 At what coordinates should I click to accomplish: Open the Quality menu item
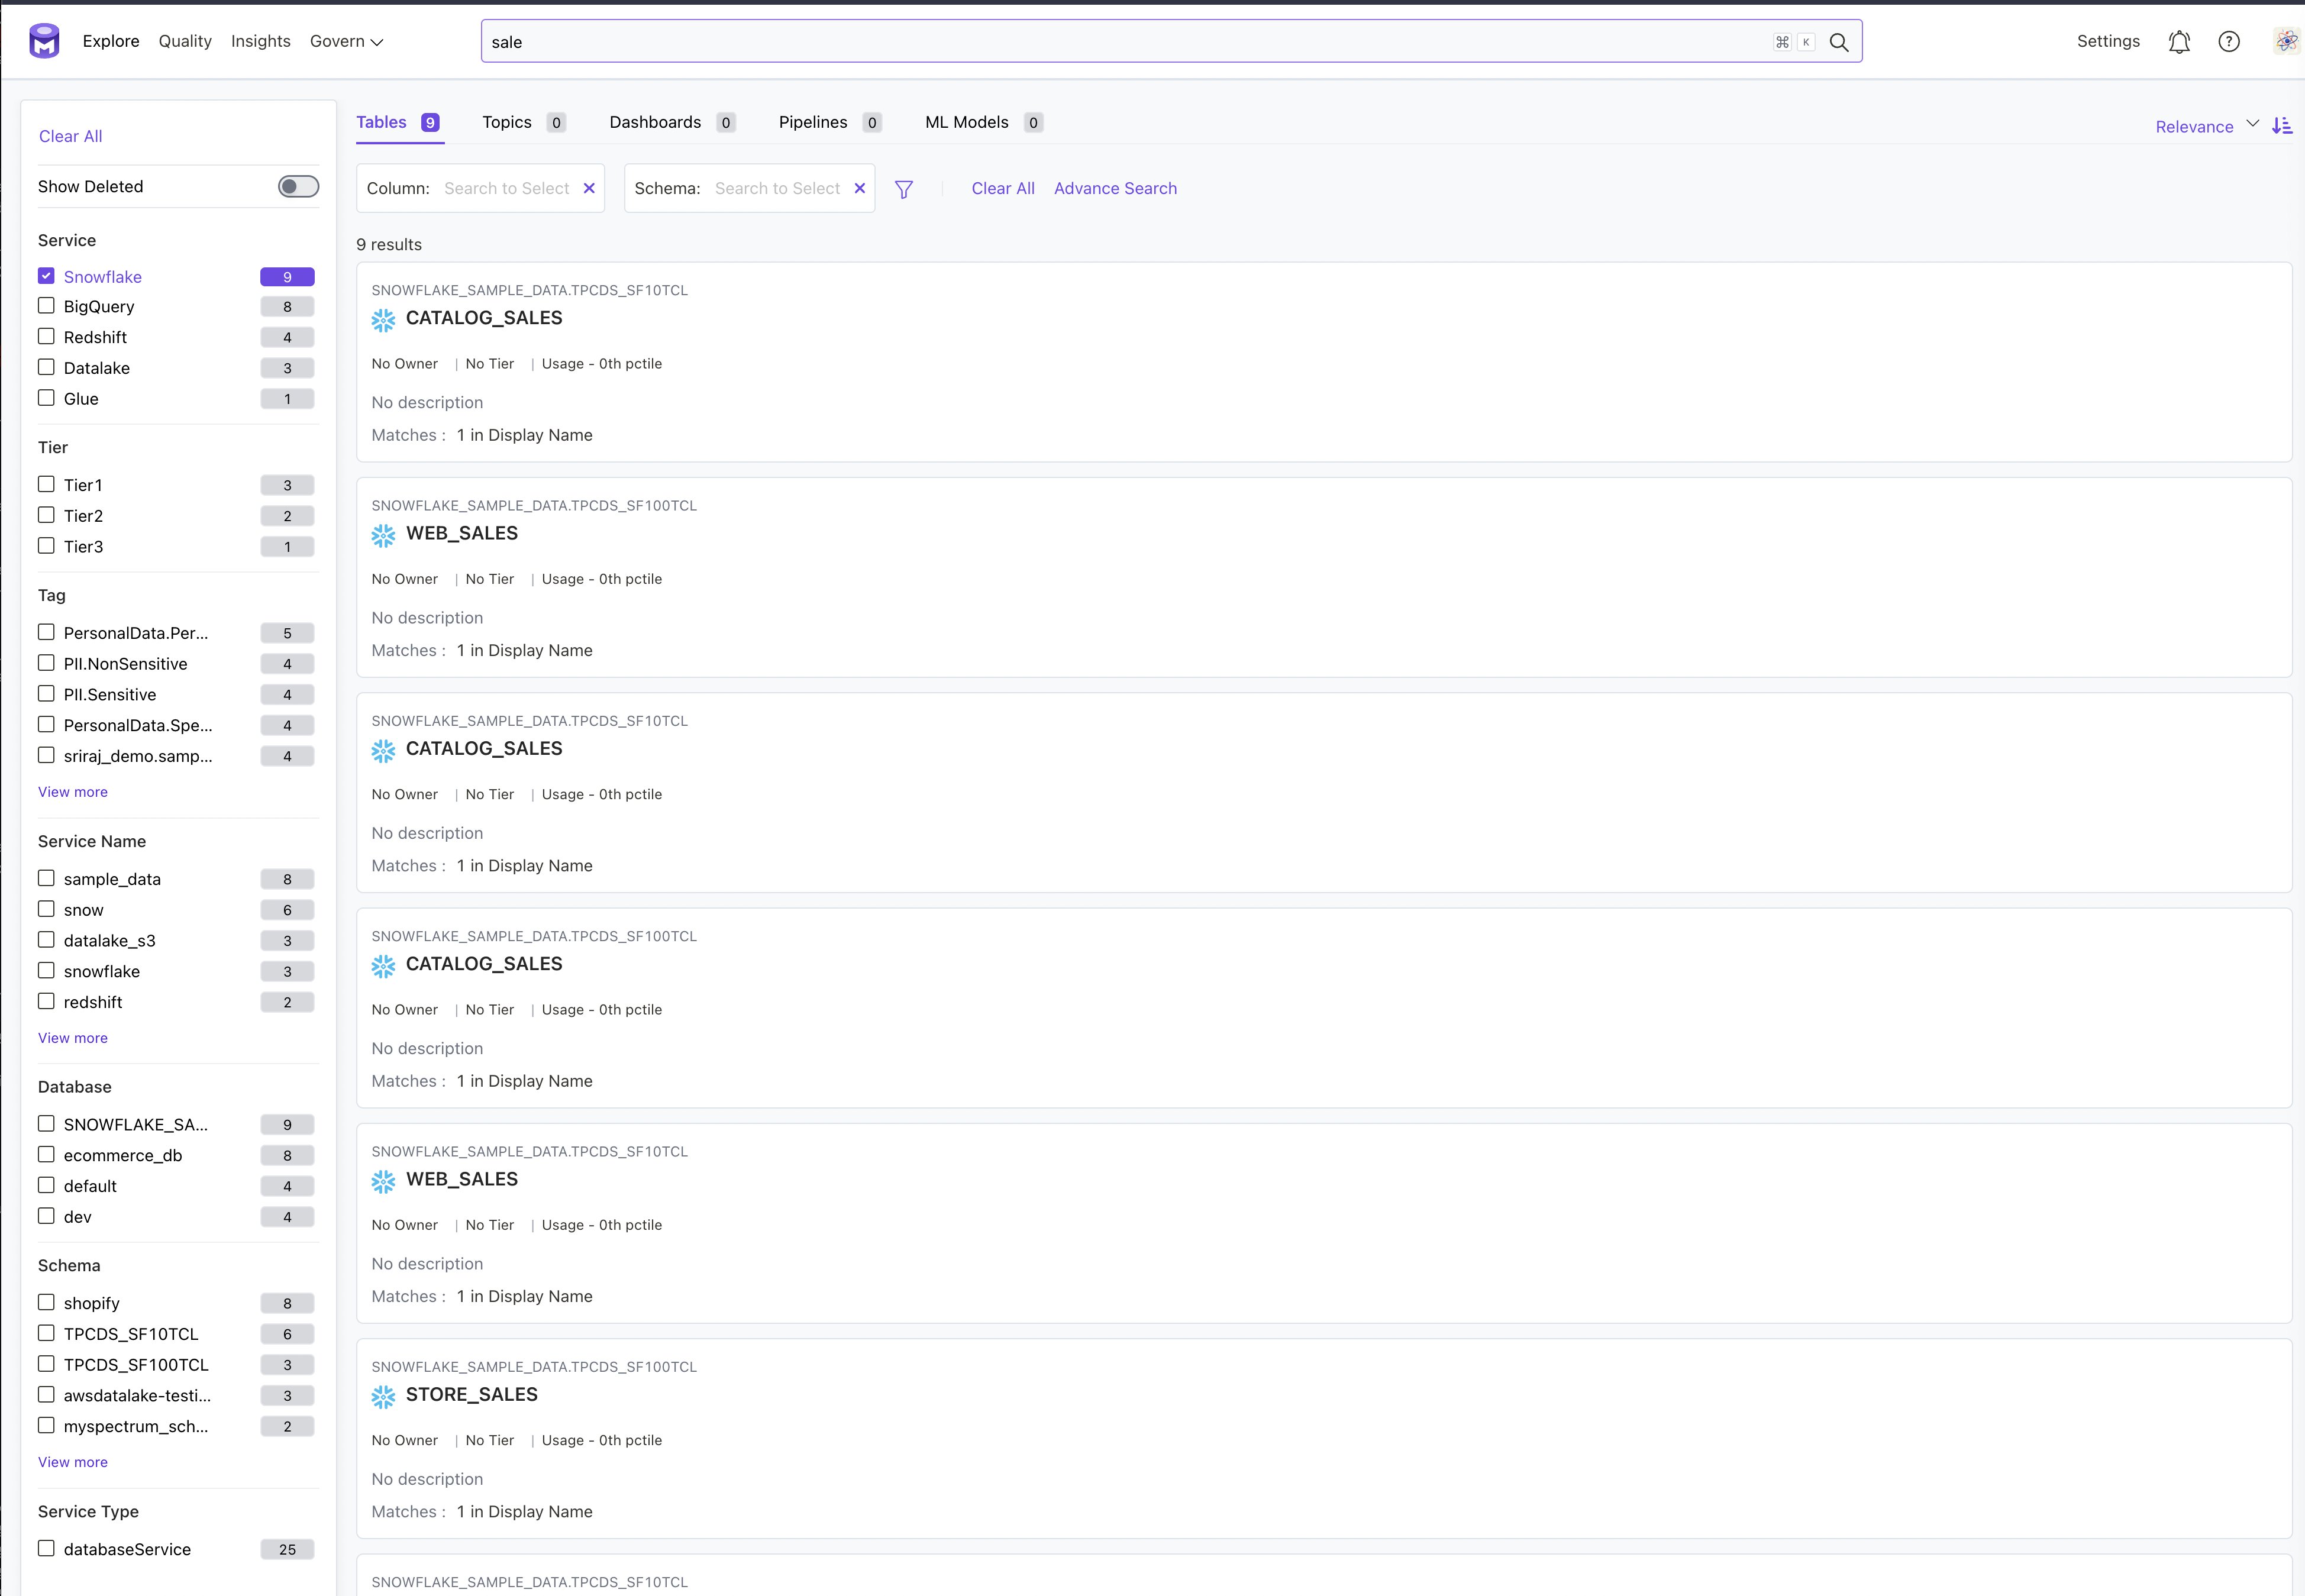coord(185,41)
